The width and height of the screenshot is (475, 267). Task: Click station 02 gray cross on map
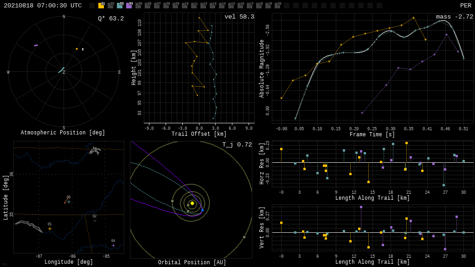click(95, 221)
